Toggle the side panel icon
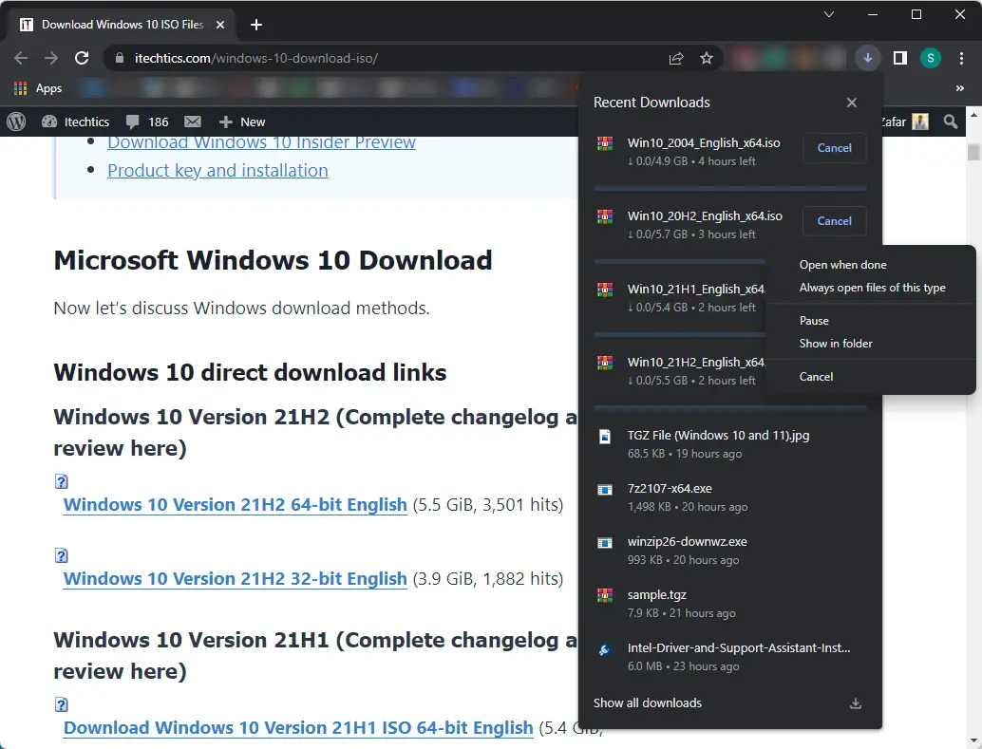982x749 pixels. pyautogui.click(x=900, y=58)
